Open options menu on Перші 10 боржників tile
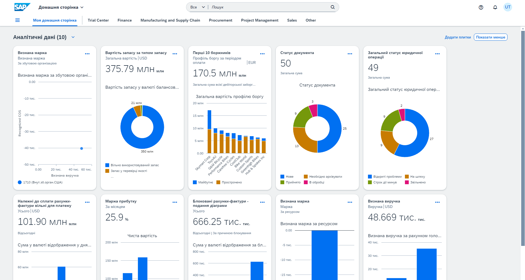This screenshot has width=525, height=280. click(262, 54)
